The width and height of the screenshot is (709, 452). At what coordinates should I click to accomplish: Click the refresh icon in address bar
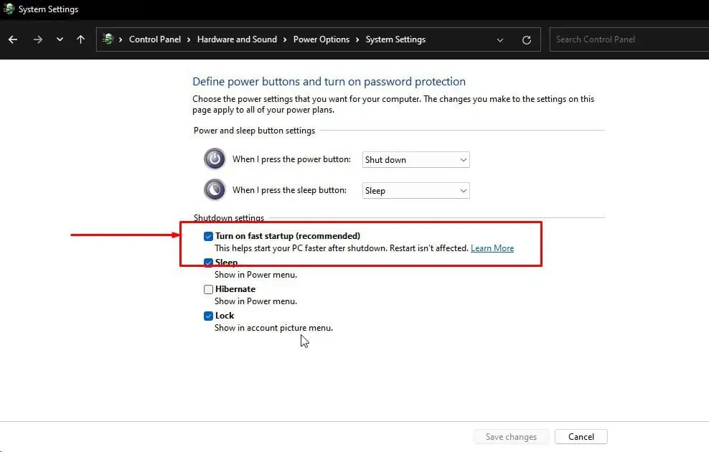coord(526,39)
